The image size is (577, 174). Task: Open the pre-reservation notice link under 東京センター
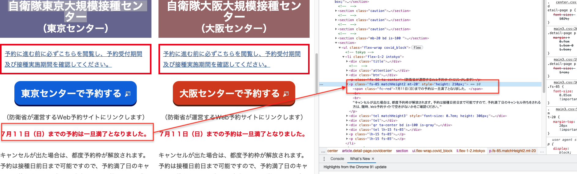coord(73,59)
